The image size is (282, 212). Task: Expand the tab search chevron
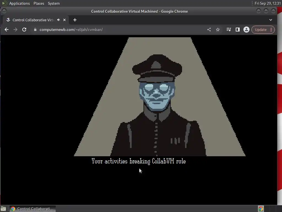pos(271,20)
